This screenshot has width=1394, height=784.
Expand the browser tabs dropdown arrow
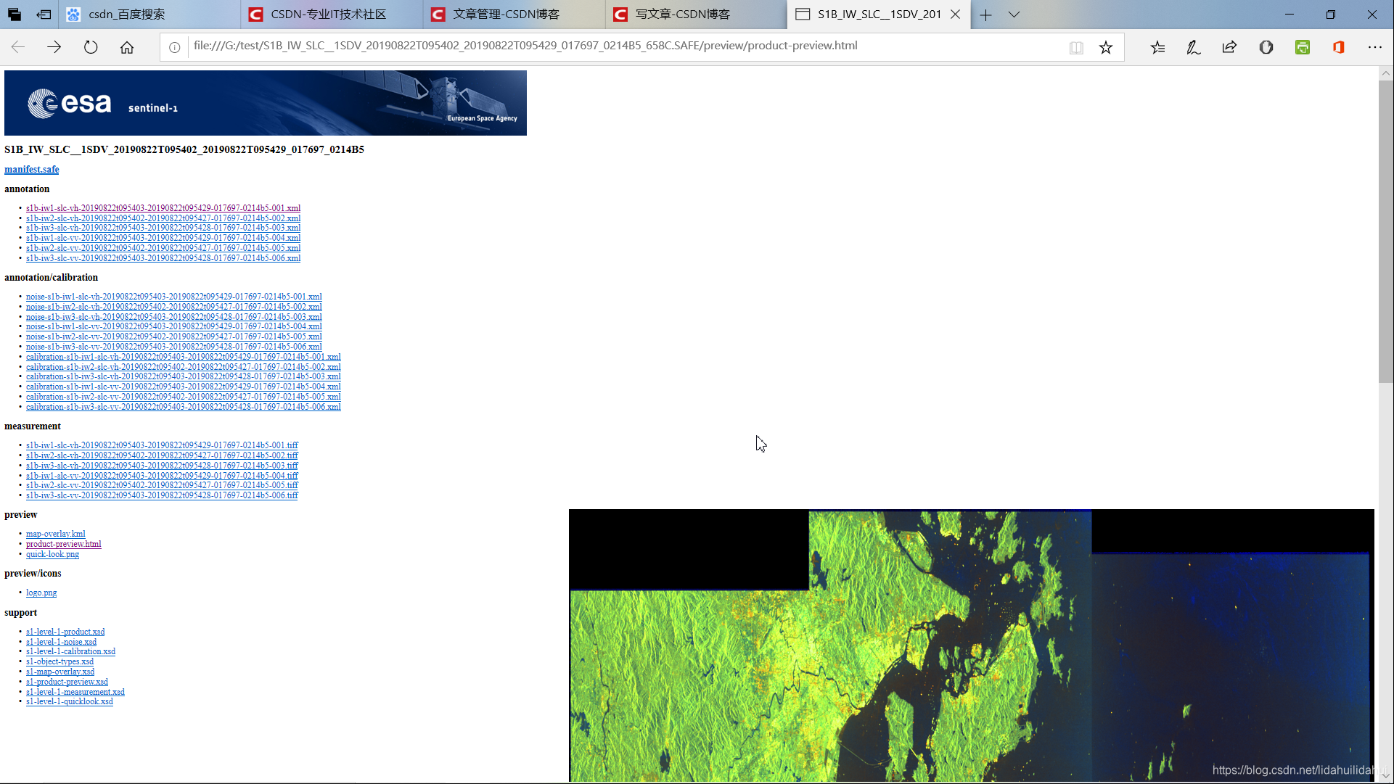click(x=1014, y=13)
